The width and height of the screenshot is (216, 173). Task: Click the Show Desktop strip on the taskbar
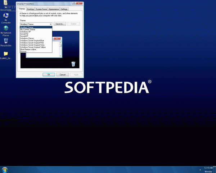tap(215, 170)
